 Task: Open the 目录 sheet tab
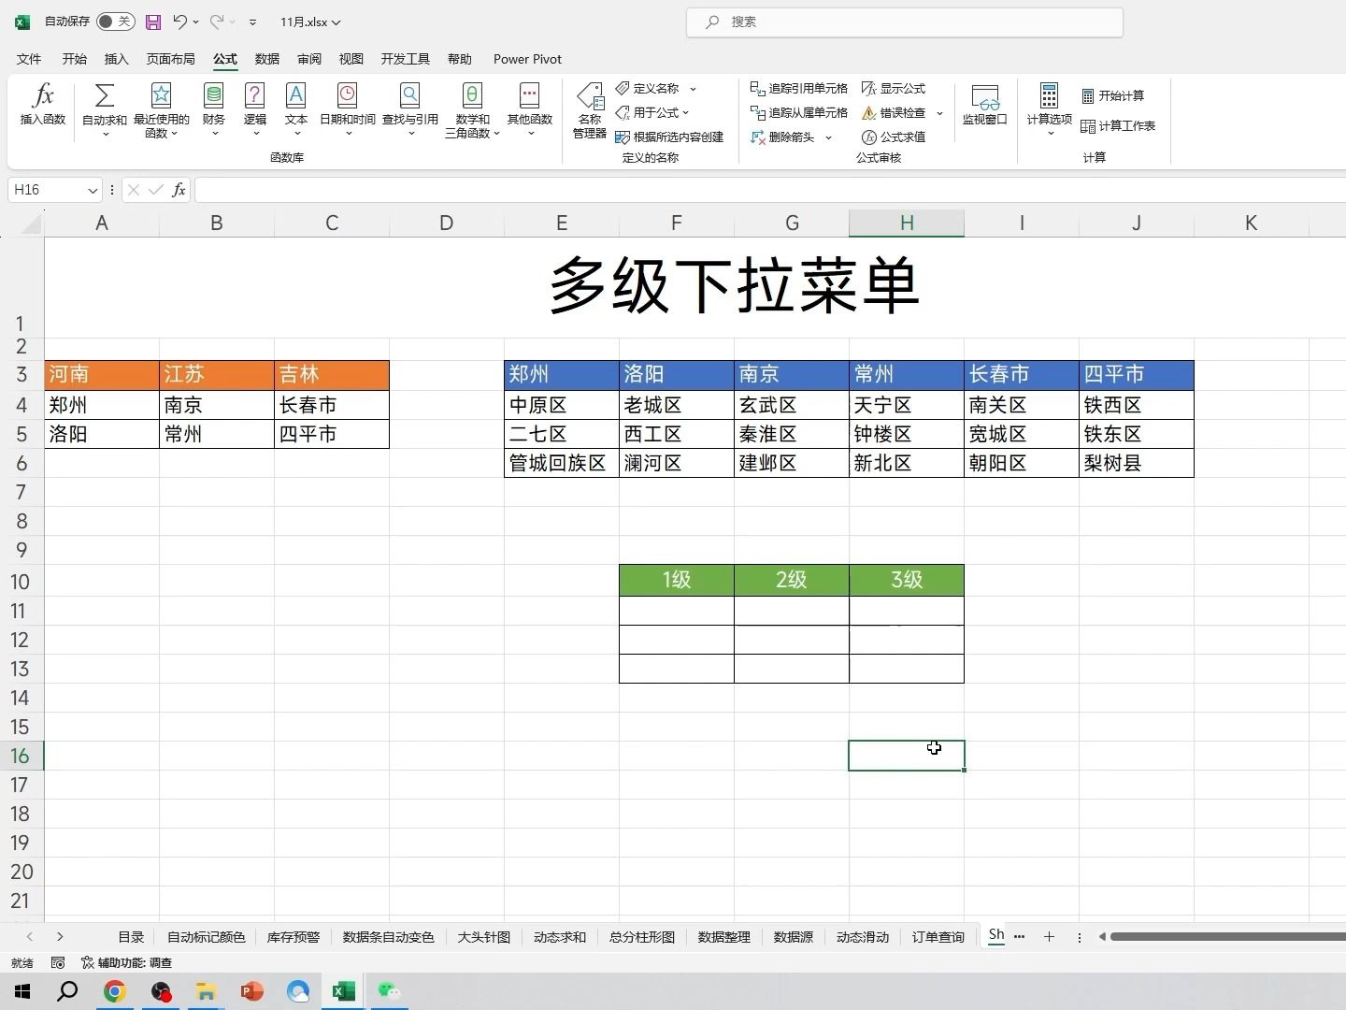tap(131, 937)
